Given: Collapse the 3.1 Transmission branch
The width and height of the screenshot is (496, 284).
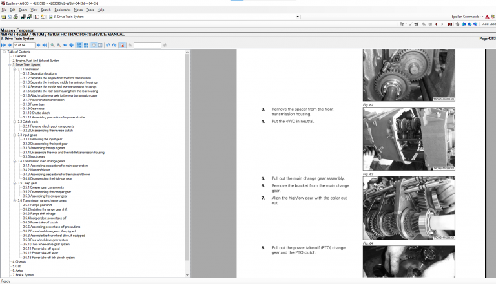Looking at the screenshot, I should pyautogui.click(x=15, y=69).
